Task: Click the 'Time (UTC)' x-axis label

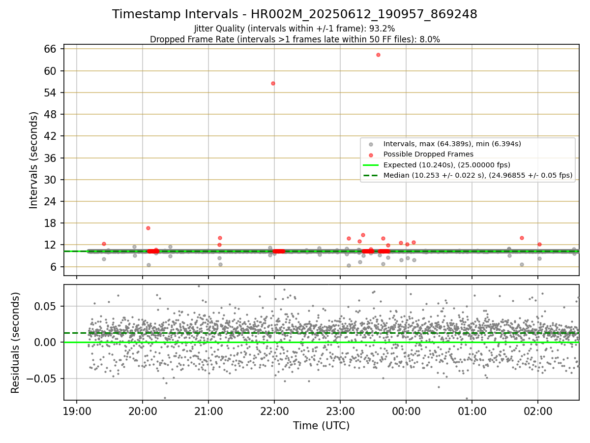Action: (x=321, y=426)
